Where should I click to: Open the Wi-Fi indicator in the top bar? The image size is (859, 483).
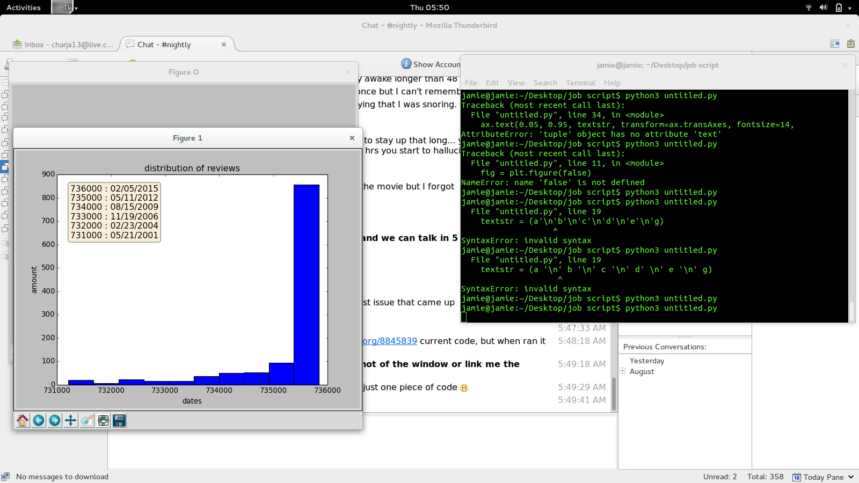pos(809,8)
